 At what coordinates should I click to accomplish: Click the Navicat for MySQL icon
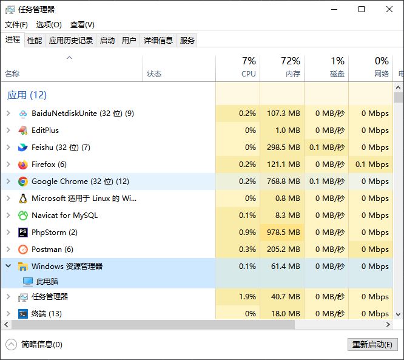click(x=23, y=216)
